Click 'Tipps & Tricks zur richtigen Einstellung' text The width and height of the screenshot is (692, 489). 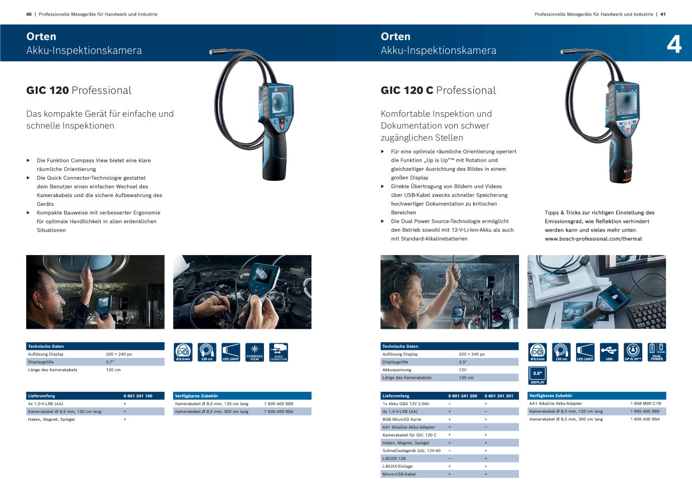[x=599, y=213]
